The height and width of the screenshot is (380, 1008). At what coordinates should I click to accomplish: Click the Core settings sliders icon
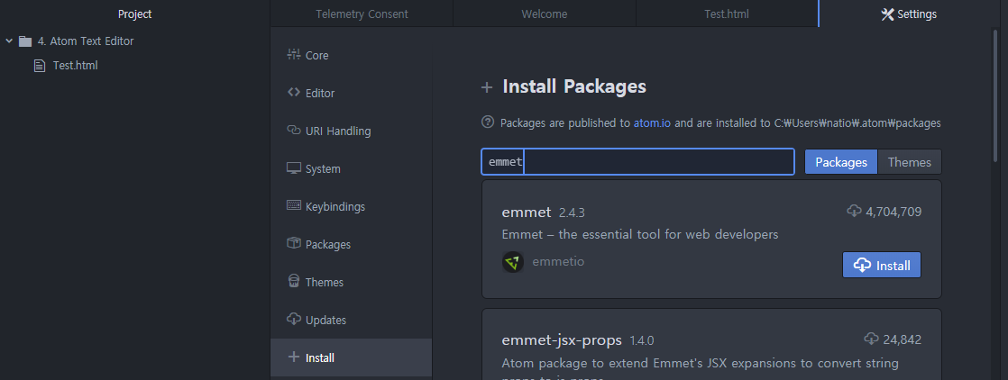pos(293,55)
